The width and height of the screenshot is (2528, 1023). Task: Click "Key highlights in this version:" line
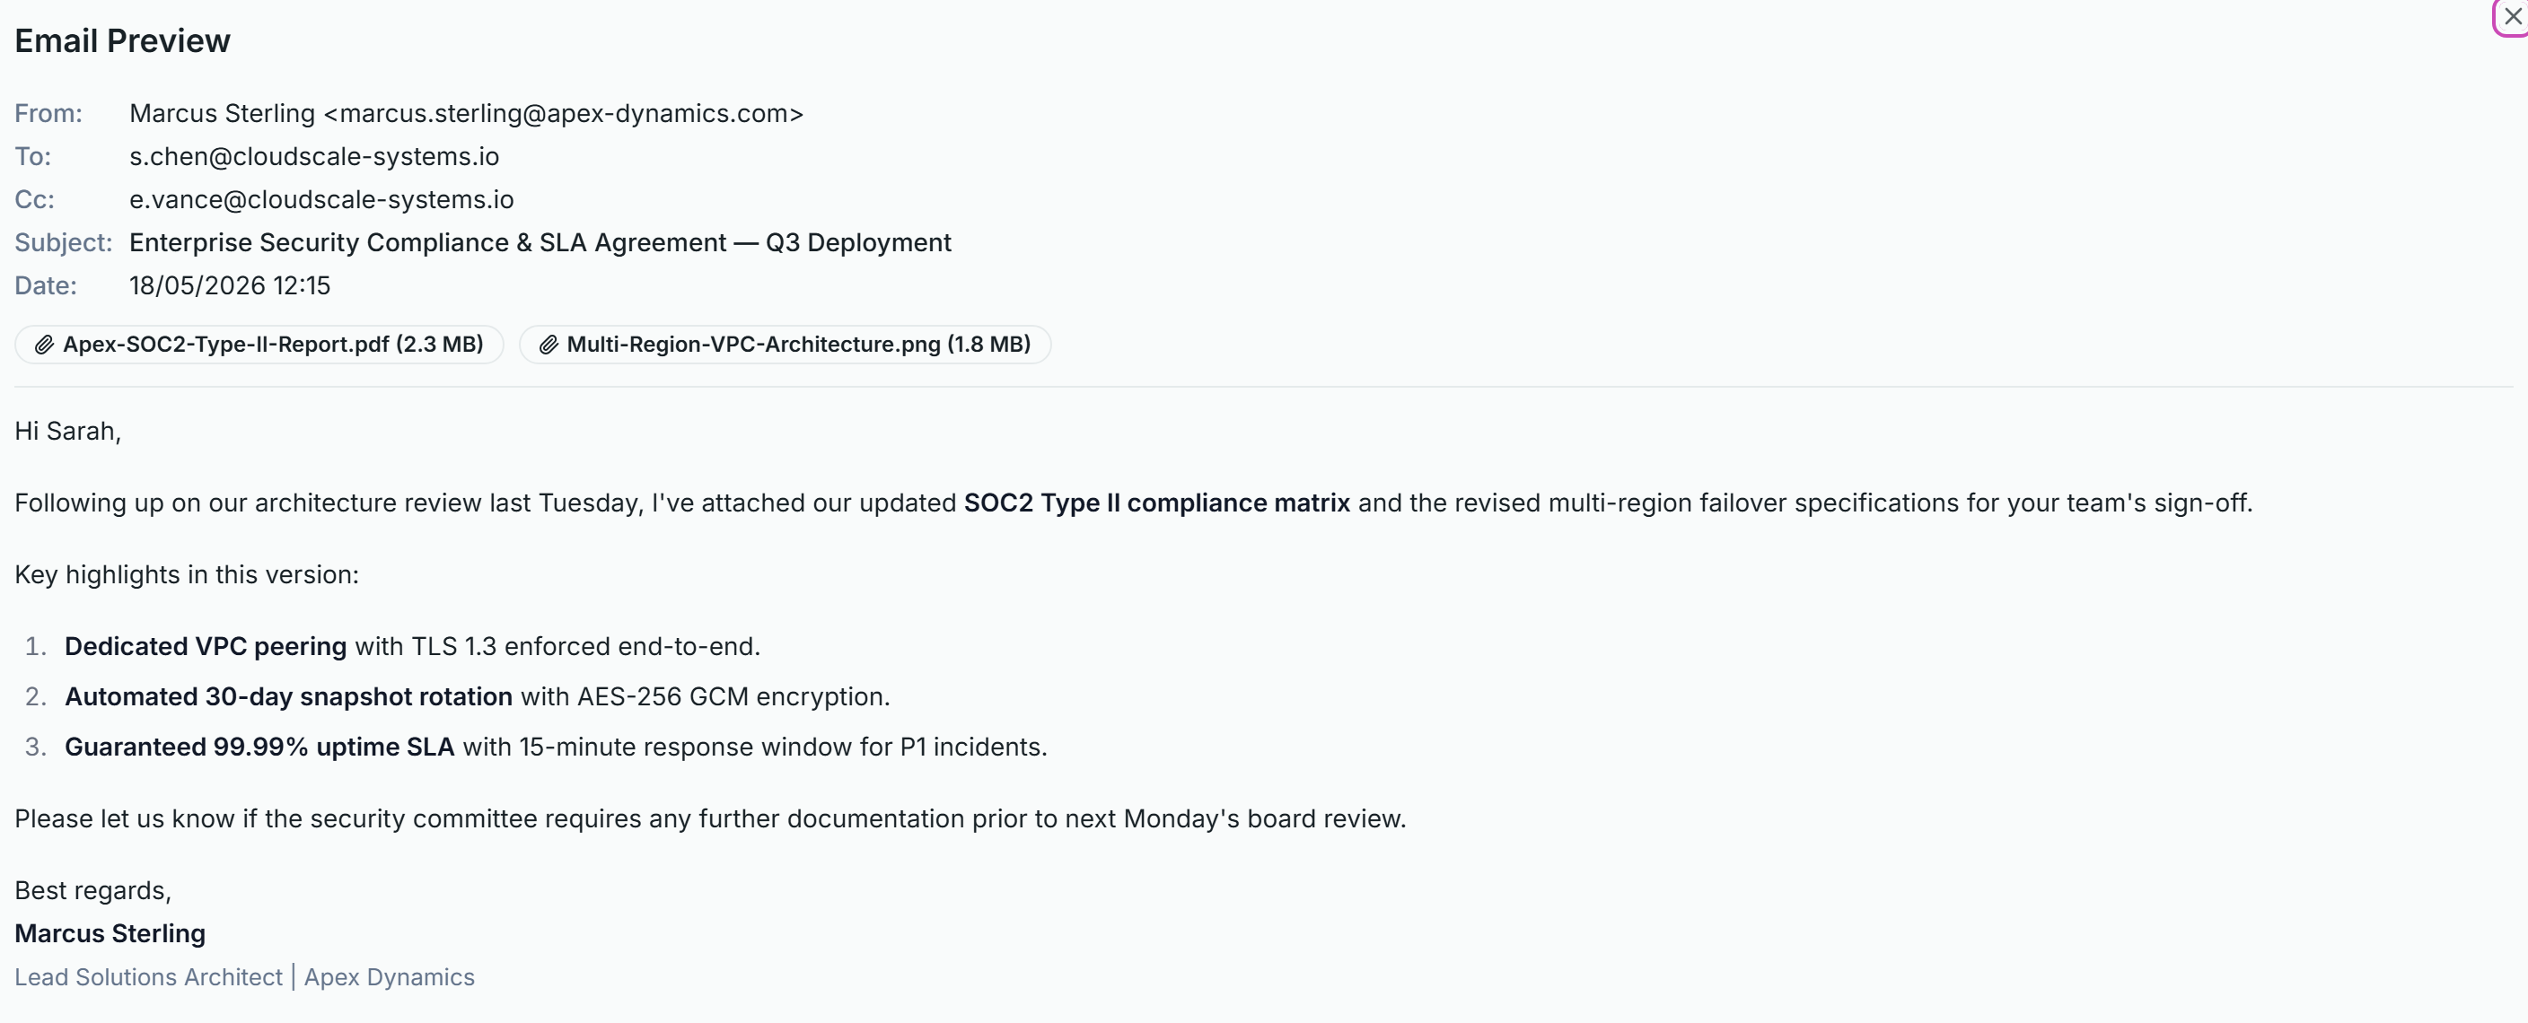coord(187,574)
